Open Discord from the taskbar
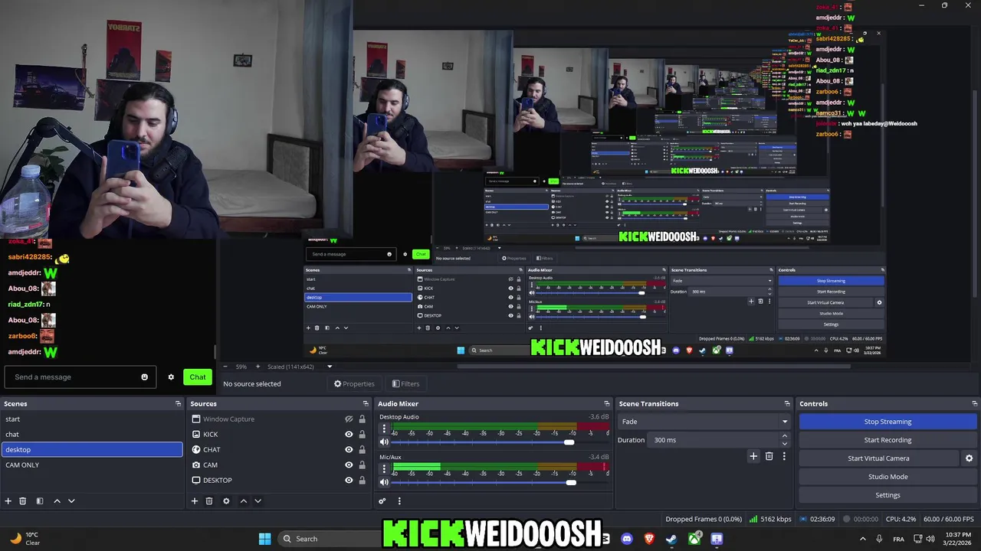 click(627, 539)
